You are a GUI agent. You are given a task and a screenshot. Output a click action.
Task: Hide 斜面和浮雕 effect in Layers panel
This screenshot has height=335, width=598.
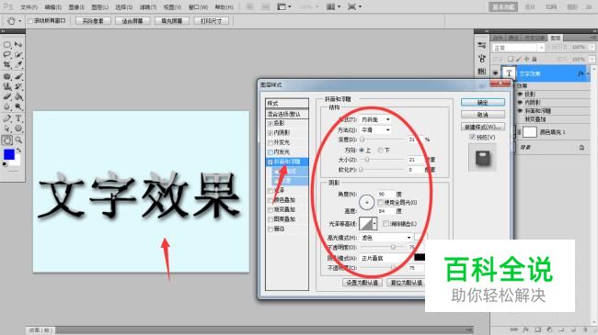[520, 111]
